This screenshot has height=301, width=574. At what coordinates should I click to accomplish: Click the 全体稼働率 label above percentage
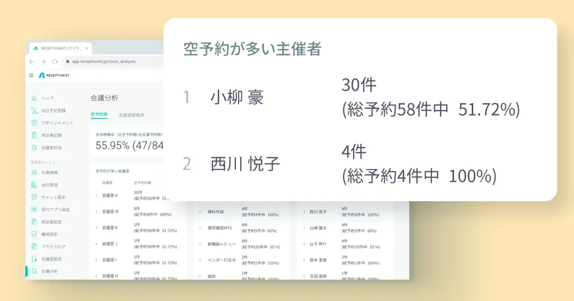[x=129, y=135]
